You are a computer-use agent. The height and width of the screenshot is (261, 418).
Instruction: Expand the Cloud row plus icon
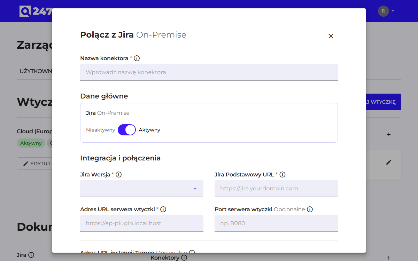(x=389, y=134)
